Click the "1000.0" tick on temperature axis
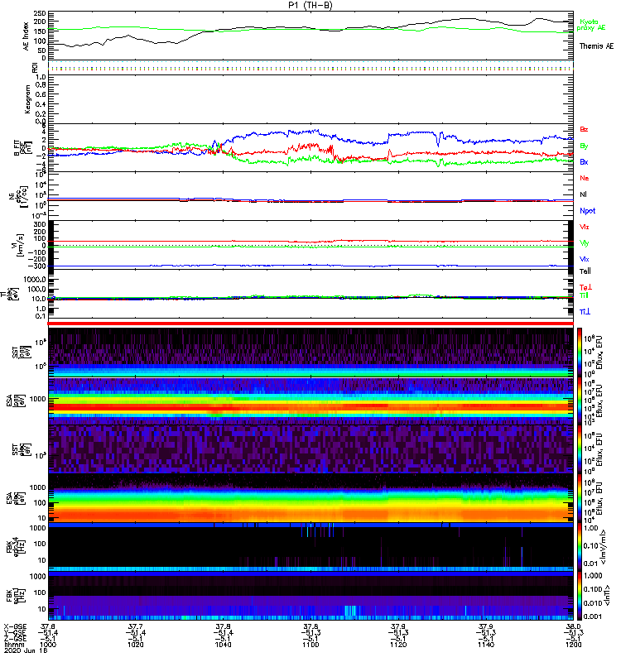621x662 pixels. 35,280
